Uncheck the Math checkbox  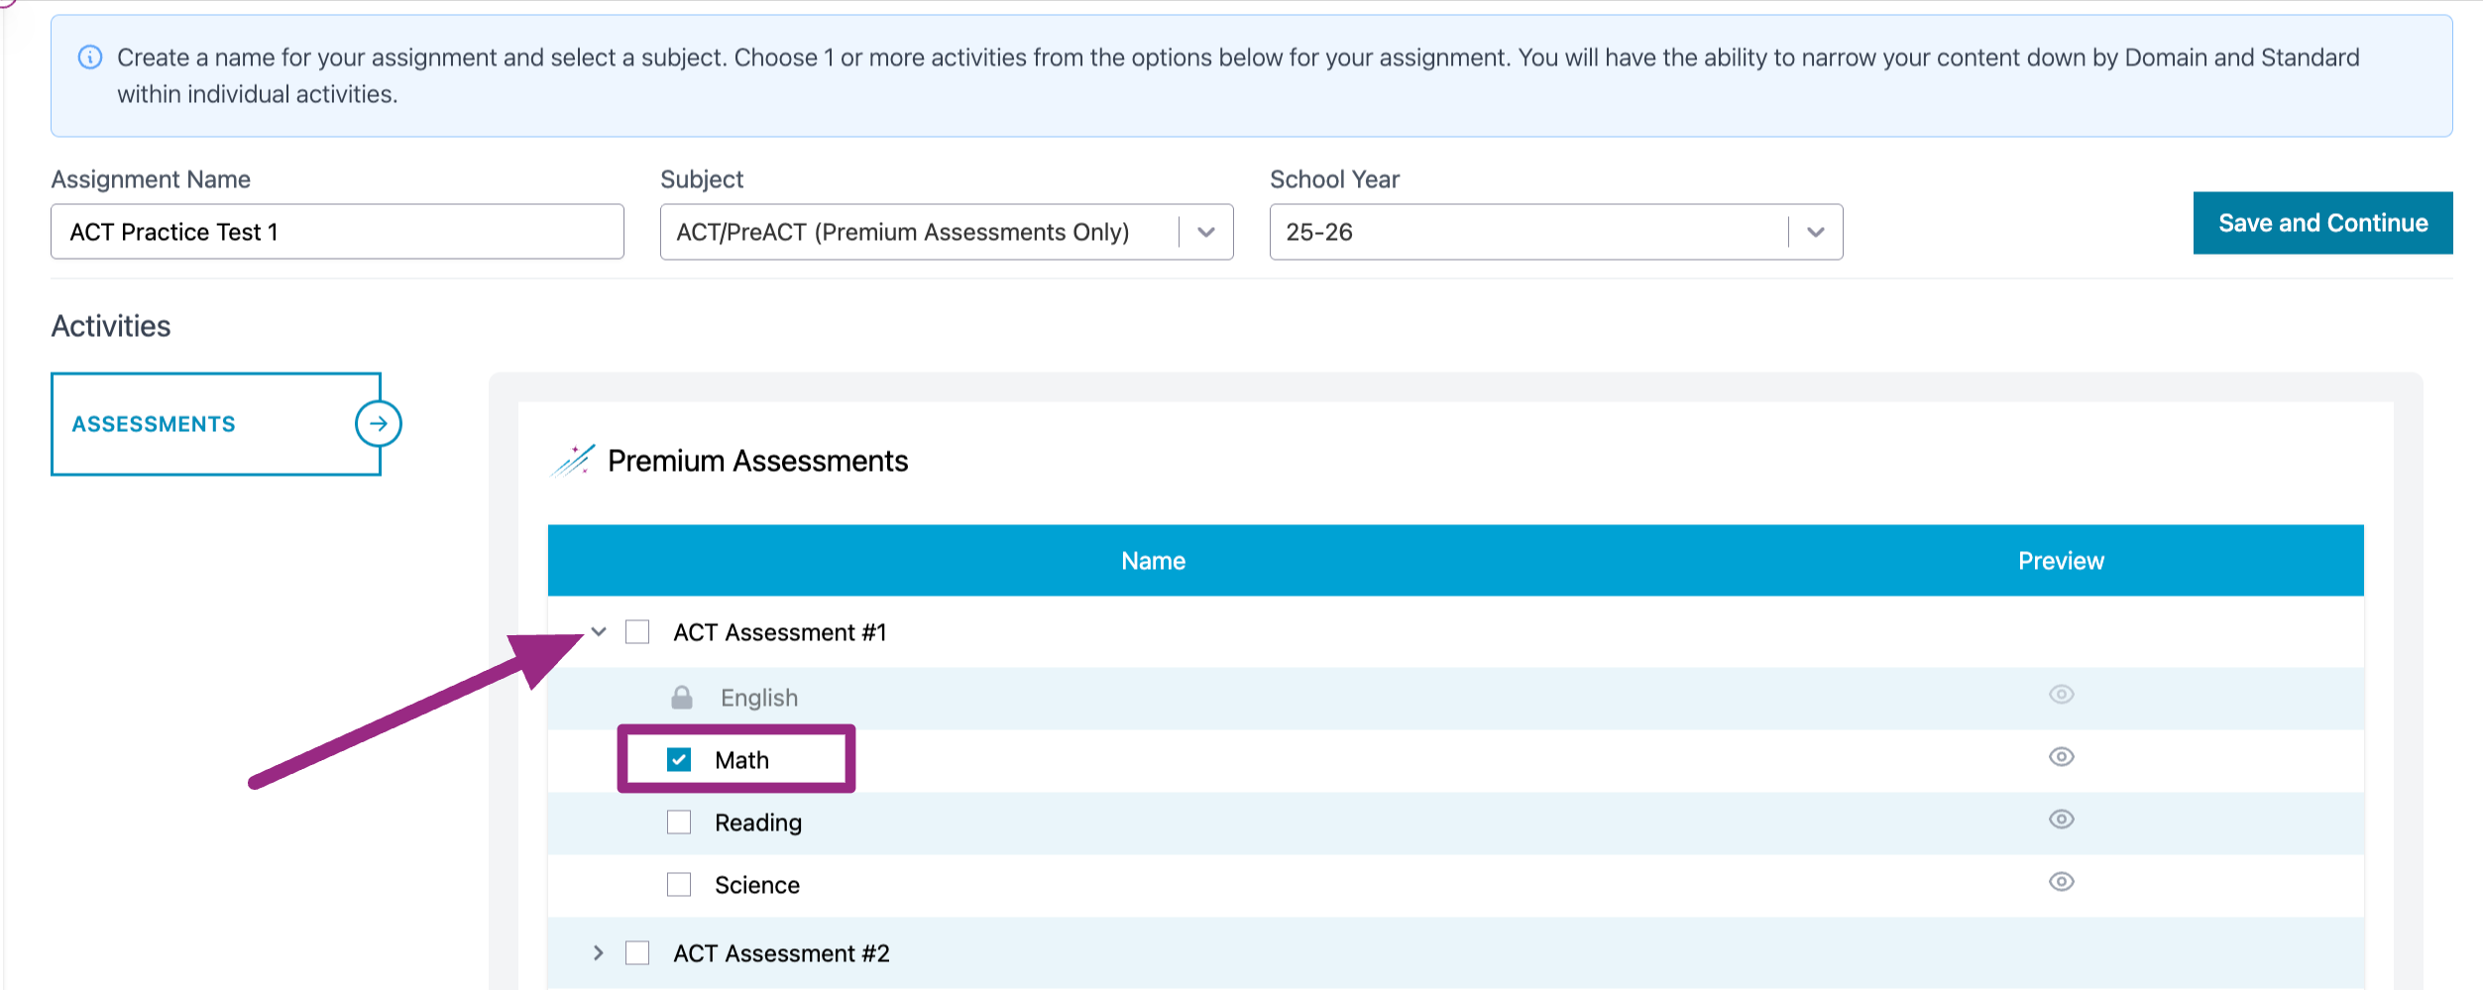coord(679,760)
